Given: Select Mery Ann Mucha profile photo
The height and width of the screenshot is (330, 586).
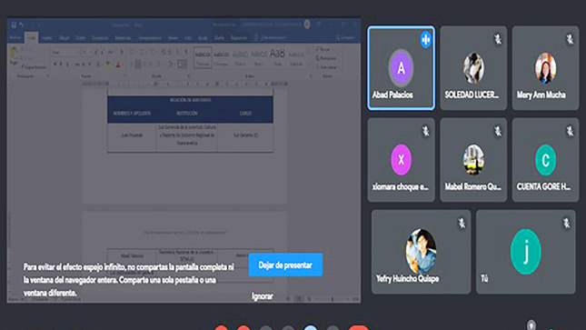Looking at the screenshot, I should (545, 68).
